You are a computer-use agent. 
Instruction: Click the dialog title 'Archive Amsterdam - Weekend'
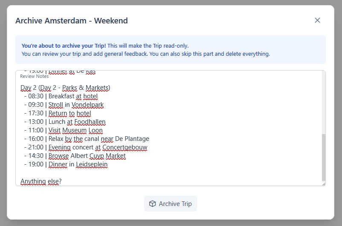[72, 20]
